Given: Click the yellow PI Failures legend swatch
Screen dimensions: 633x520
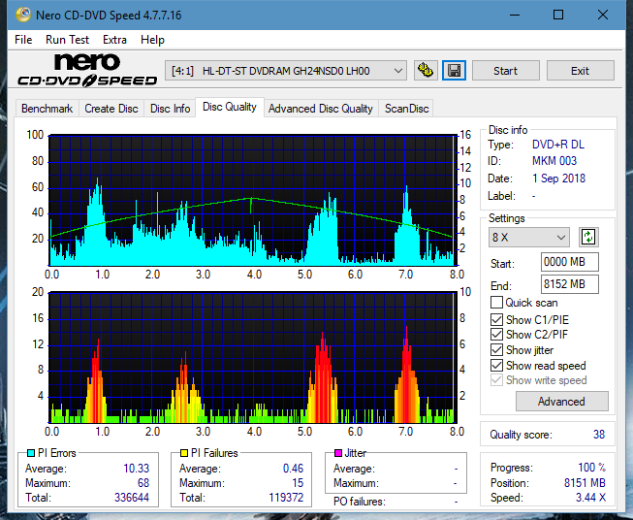Looking at the screenshot, I should tap(184, 453).
